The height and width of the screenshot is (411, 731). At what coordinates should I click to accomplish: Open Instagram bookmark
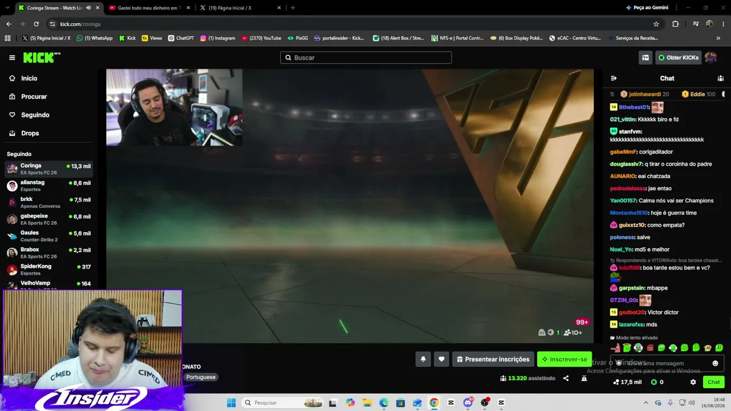tap(218, 38)
